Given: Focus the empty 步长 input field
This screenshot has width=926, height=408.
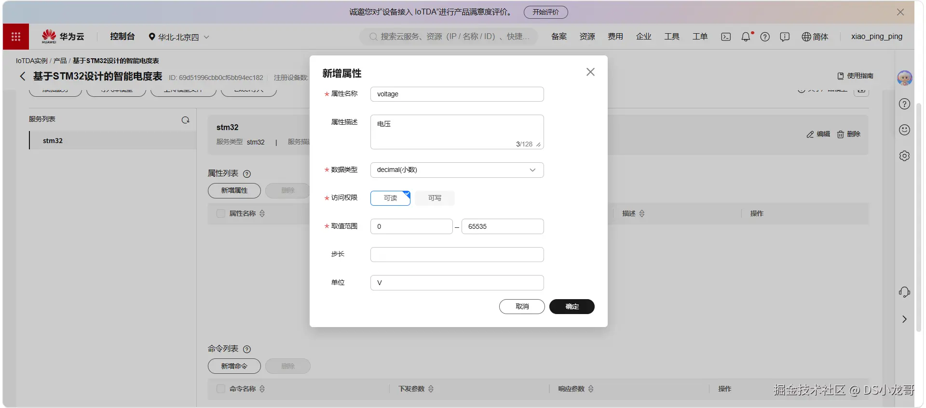Looking at the screenshot, I should (x=457, y=254).
